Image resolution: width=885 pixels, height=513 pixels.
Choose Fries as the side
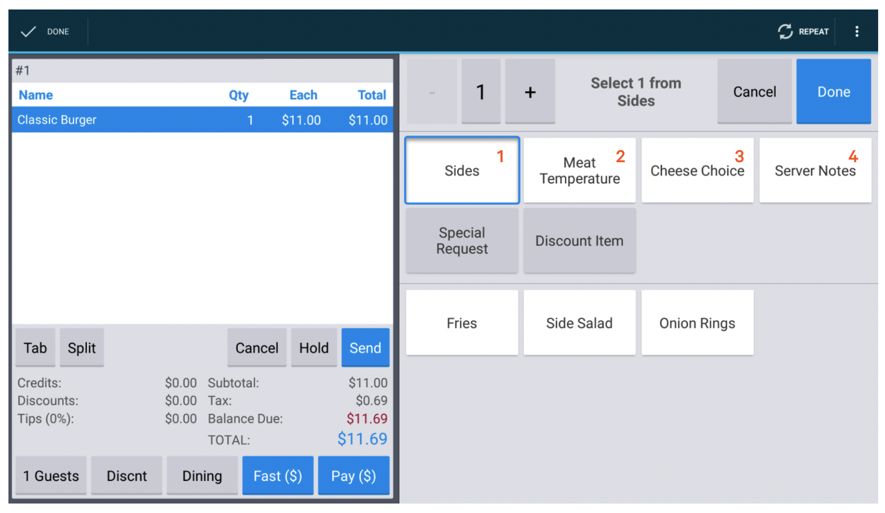point(461,322)
